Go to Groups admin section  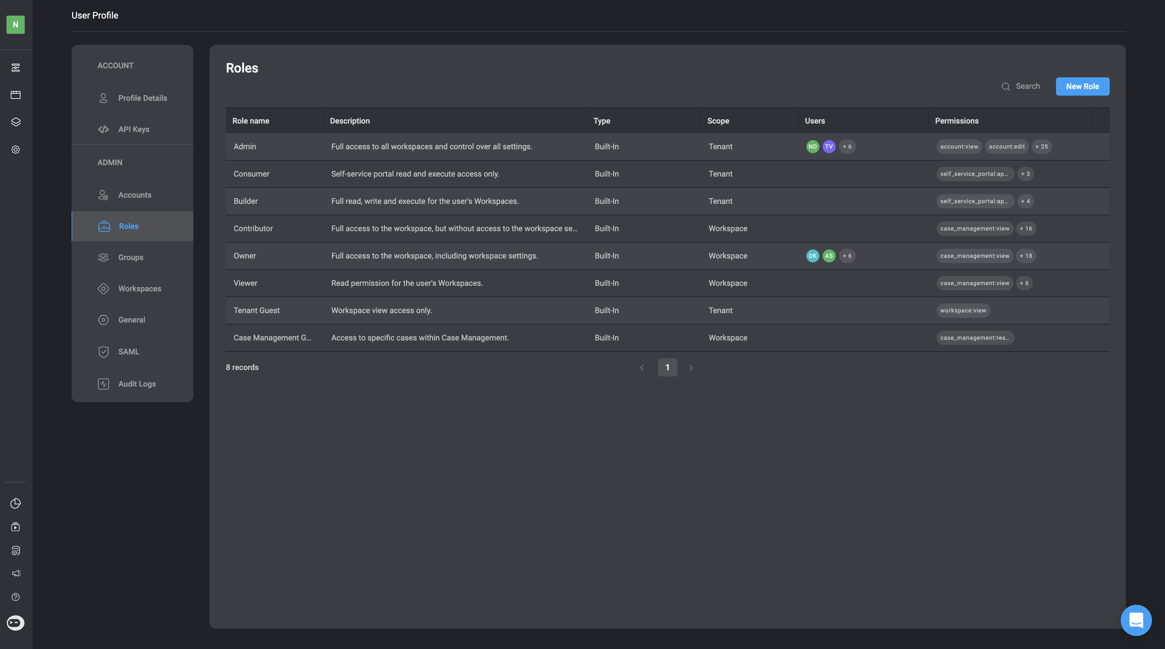point(132,257)
